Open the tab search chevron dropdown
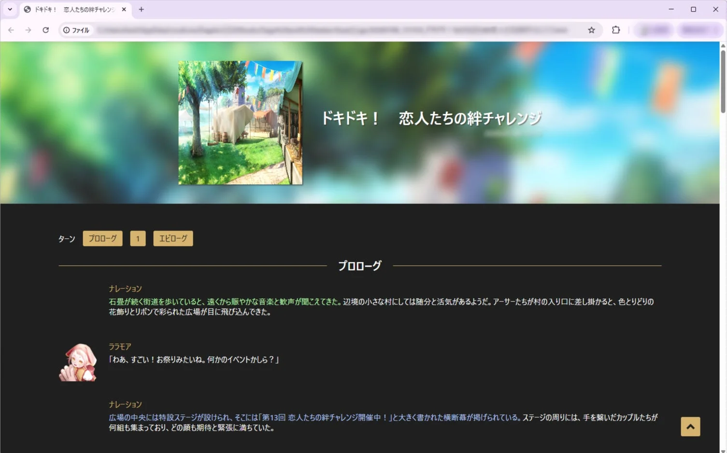 click(10, 9)
